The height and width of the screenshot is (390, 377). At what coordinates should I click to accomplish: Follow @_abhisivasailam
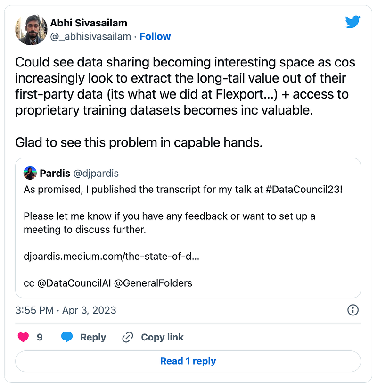point(155,37)
